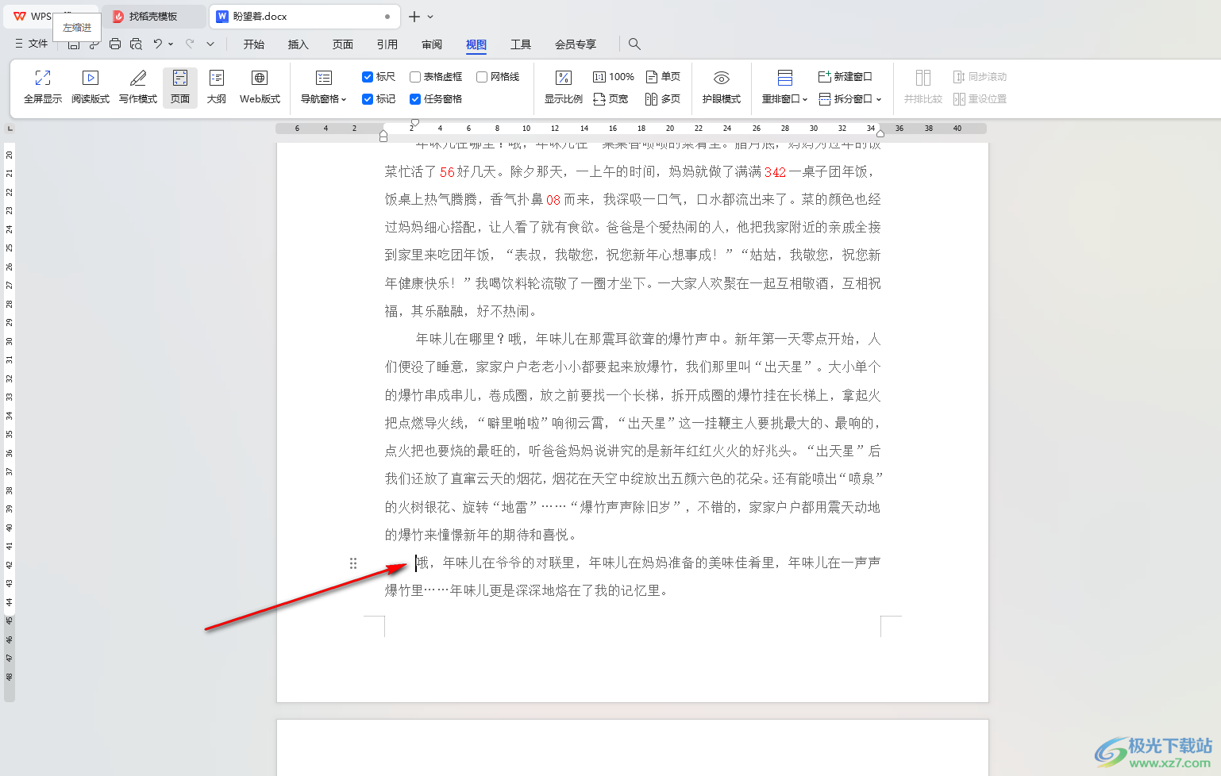Toggle the Table gridlines checkbox
This screenshot has width=1221, height=776.
coord(415,77)
